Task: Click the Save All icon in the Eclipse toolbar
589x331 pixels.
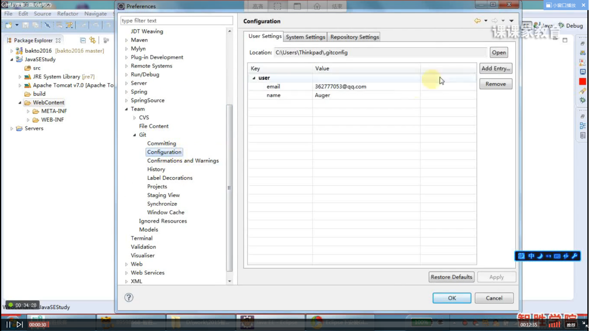Action: click(36, 25)
